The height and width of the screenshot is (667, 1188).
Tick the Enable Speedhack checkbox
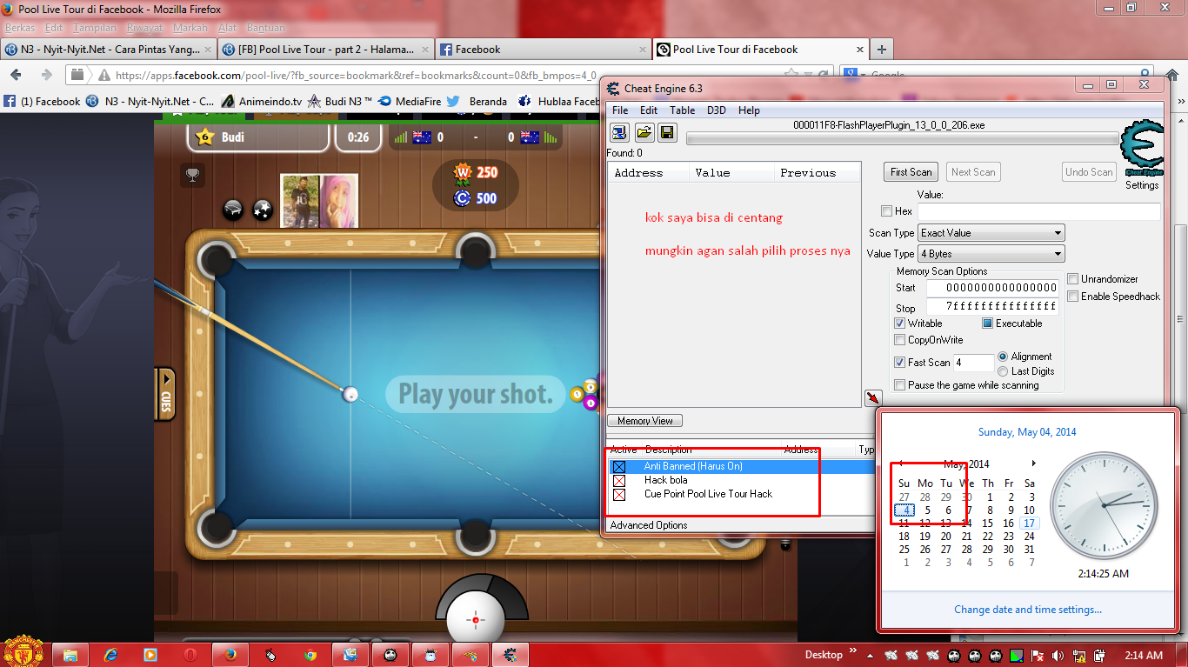1073,297
